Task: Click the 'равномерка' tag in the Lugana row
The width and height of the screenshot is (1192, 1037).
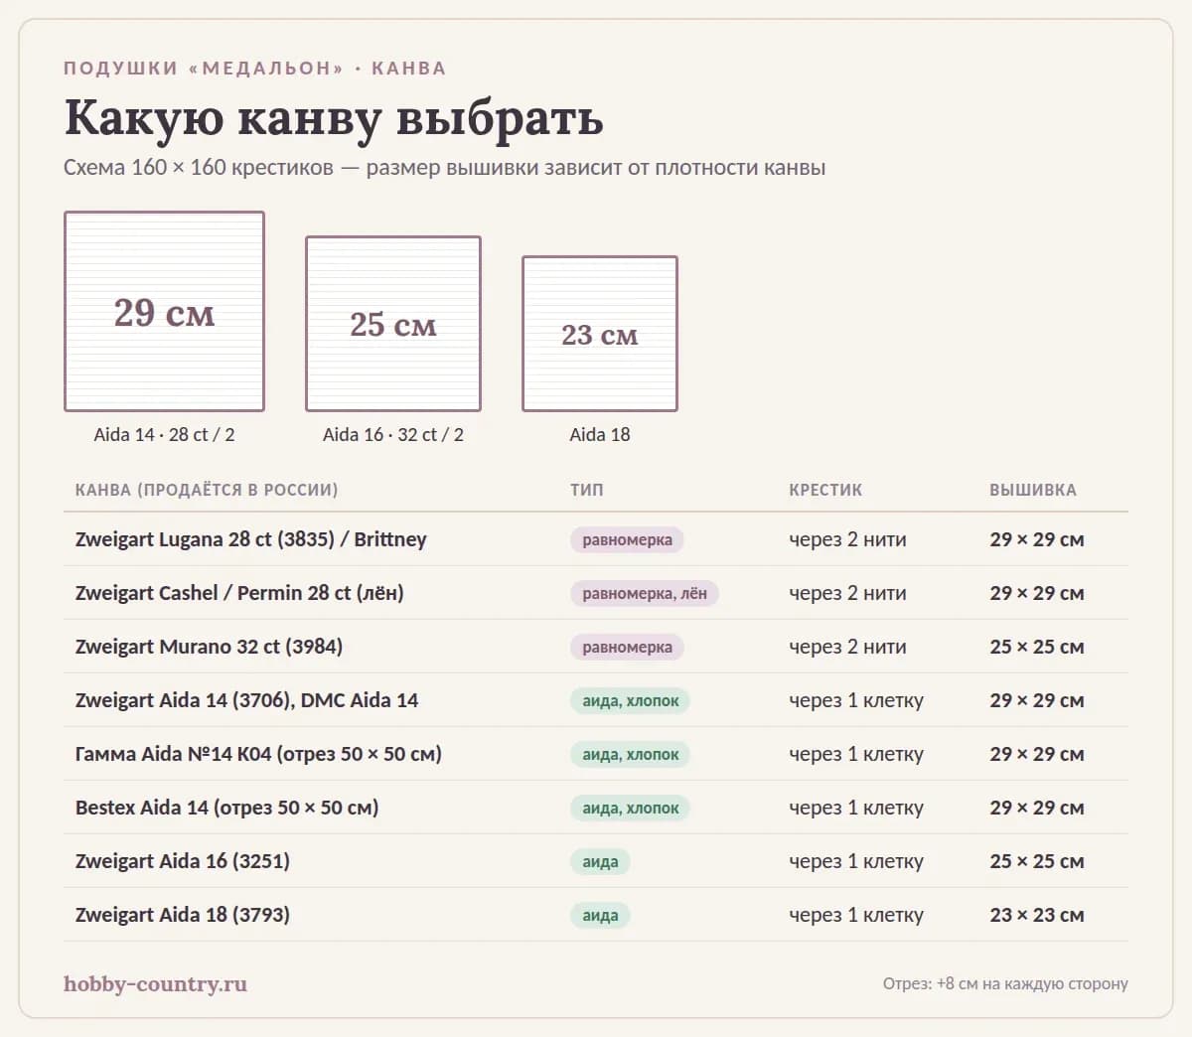Action: [627, 540]
